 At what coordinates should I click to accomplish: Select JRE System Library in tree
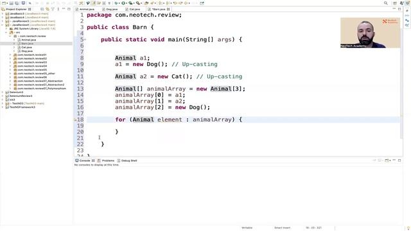pos(33,28)
